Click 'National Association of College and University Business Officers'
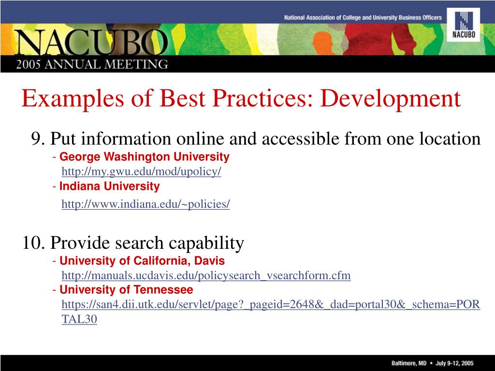 363,18
